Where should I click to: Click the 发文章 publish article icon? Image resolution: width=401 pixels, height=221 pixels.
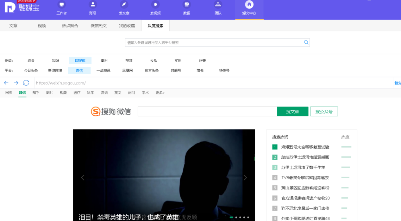tap(124, 4)
